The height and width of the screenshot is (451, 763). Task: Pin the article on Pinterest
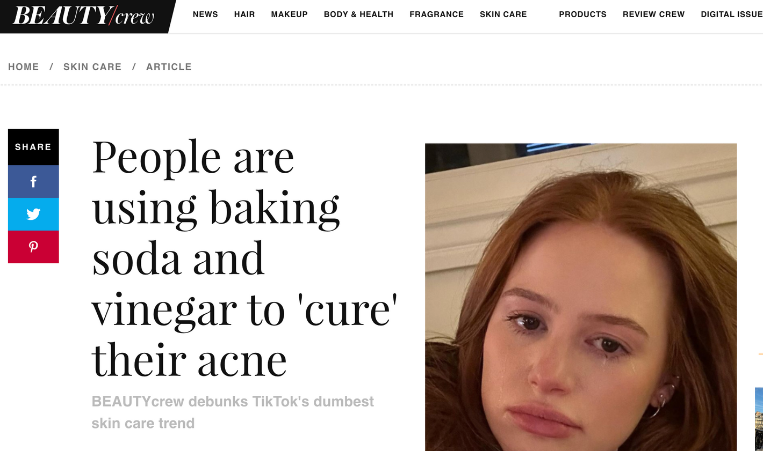[33, 247]
